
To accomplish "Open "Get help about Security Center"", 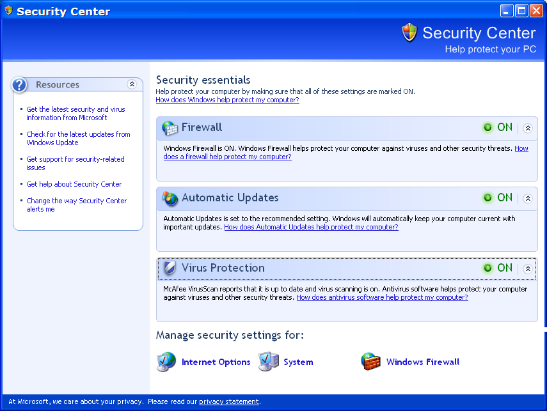I will coord(74,184).
